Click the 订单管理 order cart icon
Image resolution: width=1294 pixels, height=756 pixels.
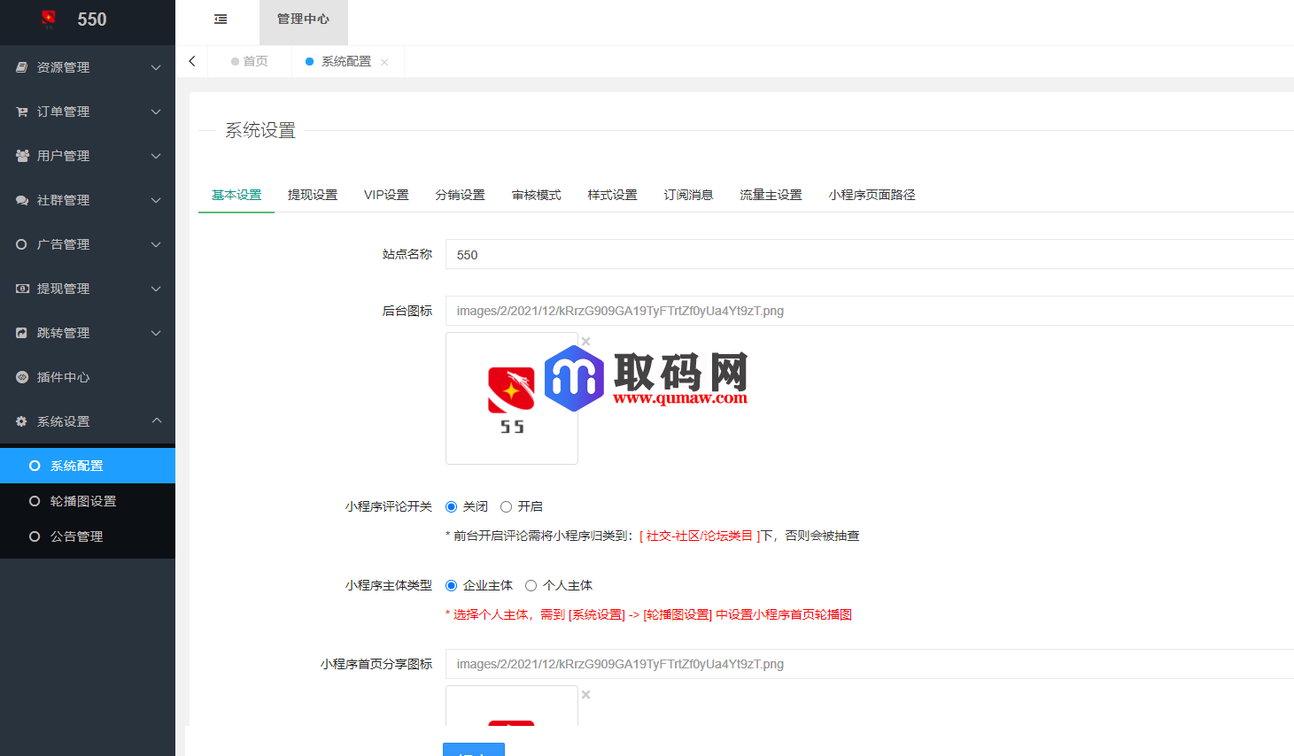[21, 112]
